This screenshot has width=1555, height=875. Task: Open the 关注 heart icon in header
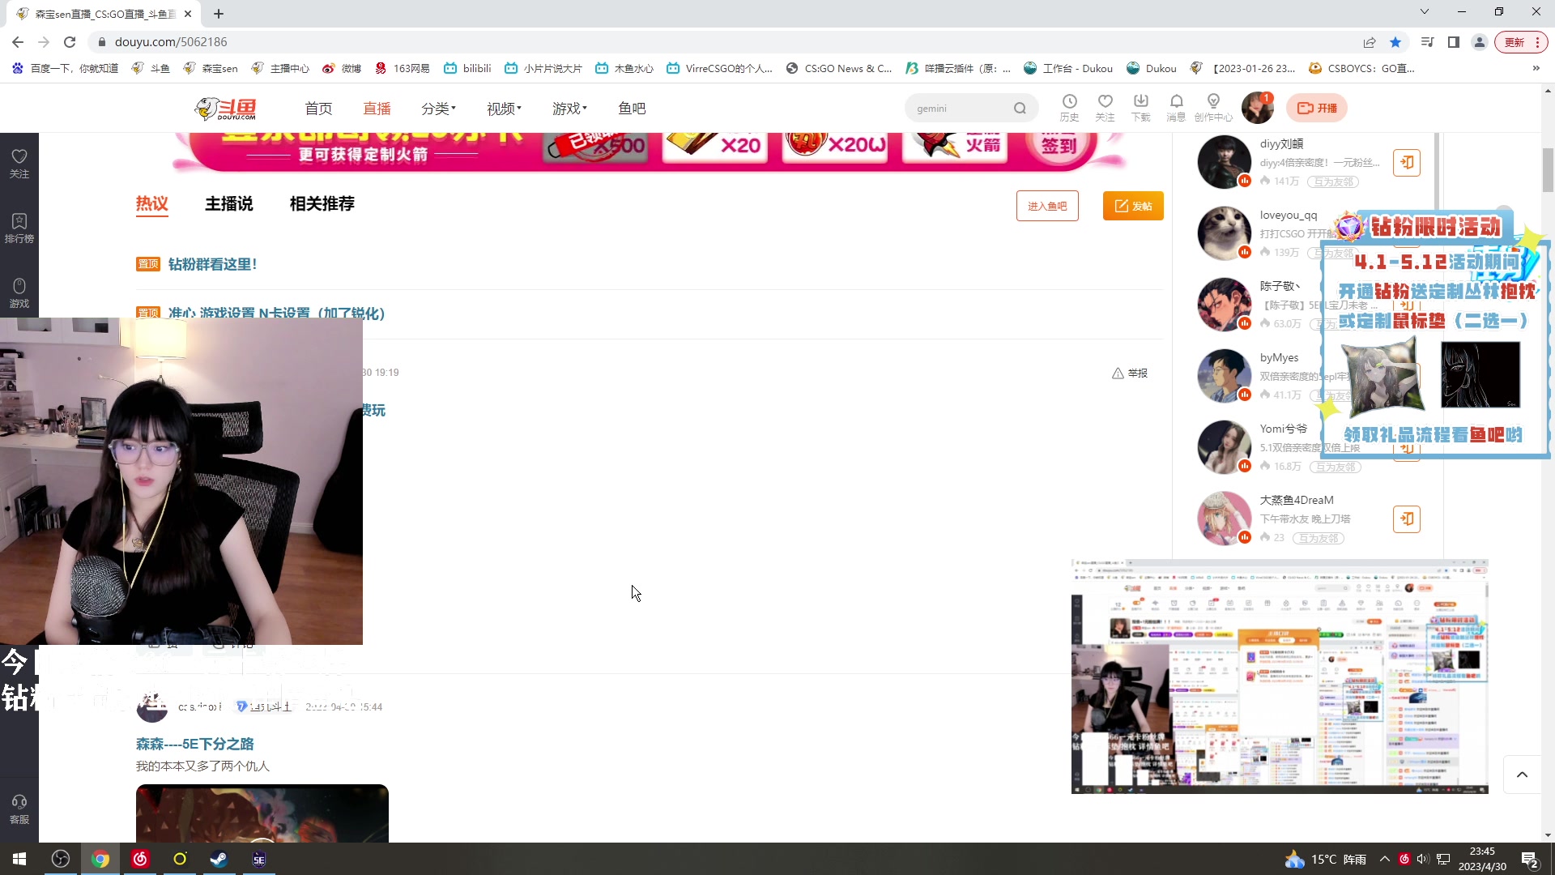point(1105,108)
